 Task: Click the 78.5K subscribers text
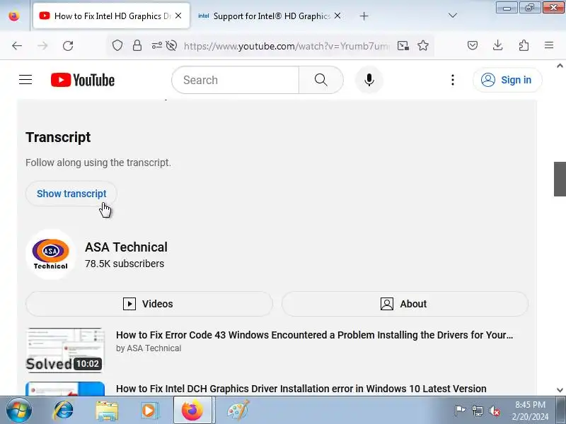(125, 264)
